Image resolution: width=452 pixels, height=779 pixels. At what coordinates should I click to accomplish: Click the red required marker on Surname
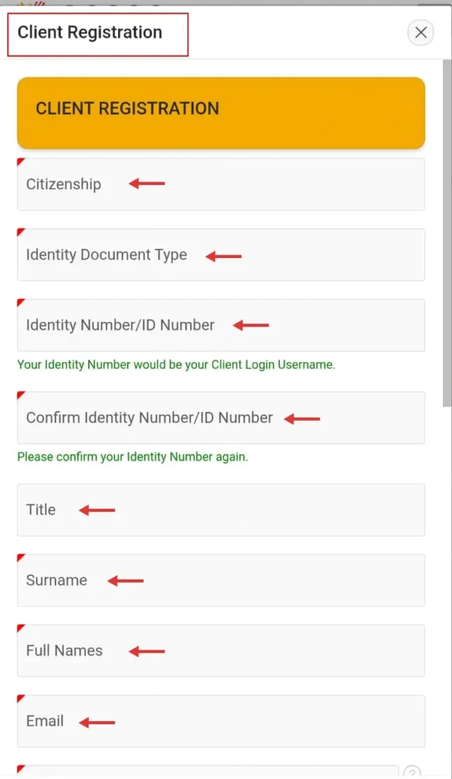tap(21, 558)
